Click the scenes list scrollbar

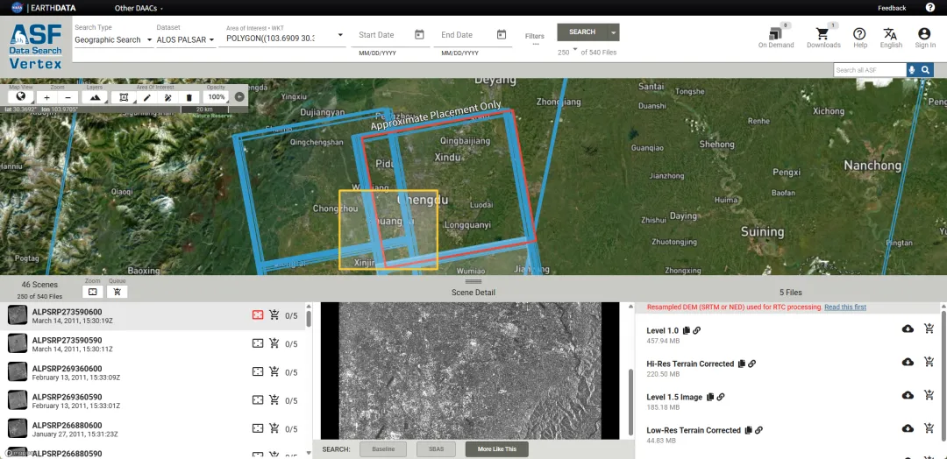coord(310,319)
